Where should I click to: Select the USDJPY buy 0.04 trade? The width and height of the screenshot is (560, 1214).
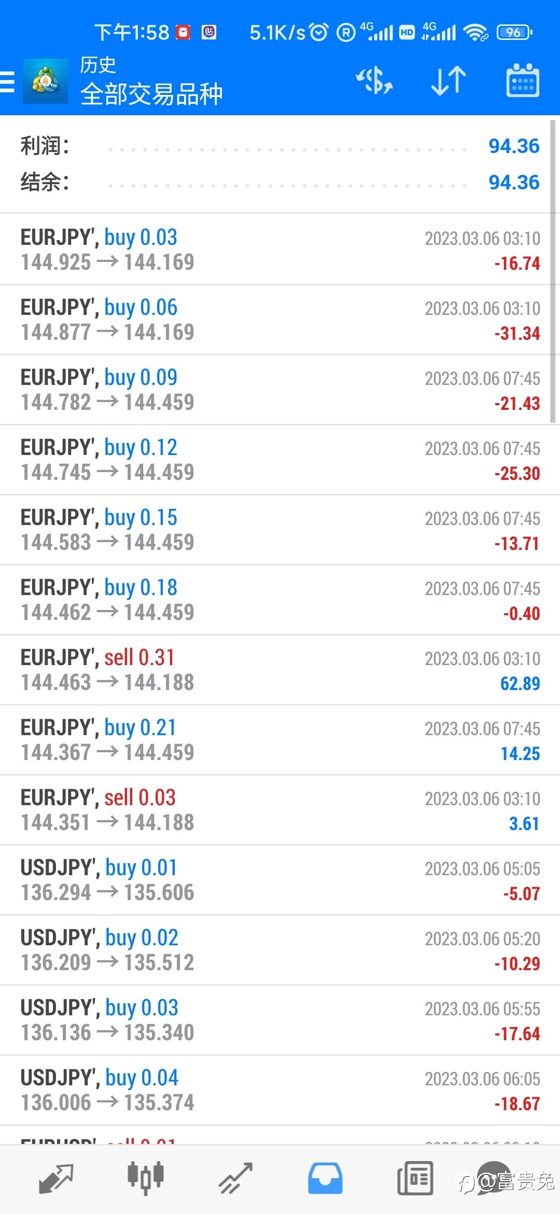coord(280,1090)
